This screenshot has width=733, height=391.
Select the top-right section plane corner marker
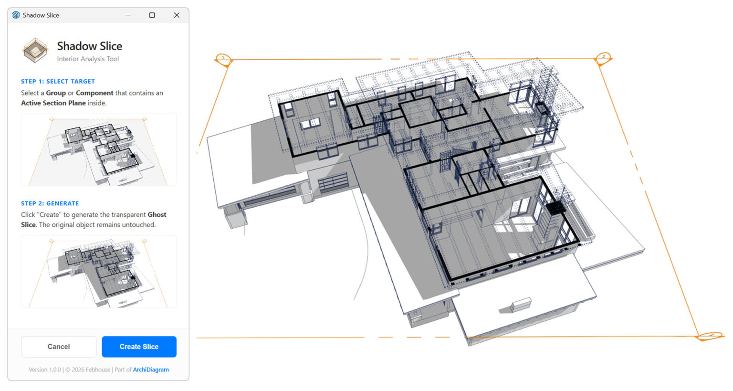click(603, 58)
